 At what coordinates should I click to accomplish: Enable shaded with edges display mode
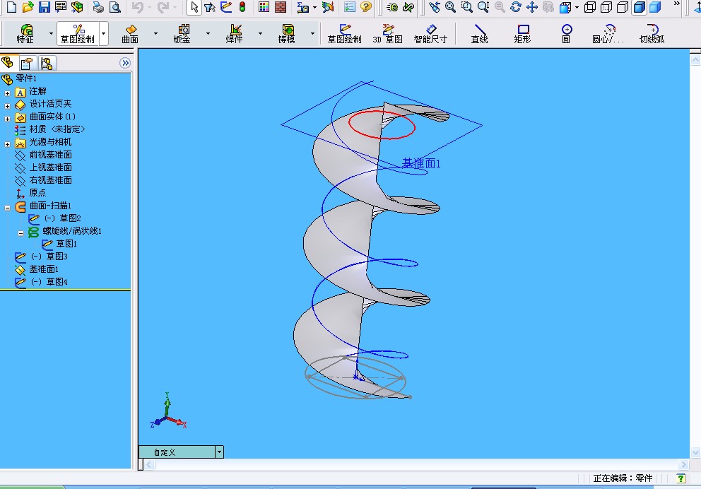640,6
